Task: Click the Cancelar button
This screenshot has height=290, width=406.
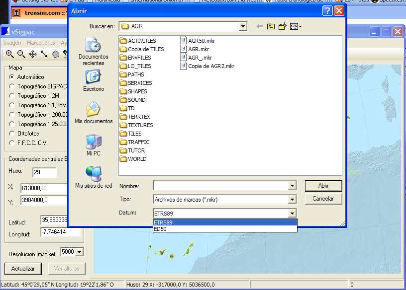Action: [x=323, y=199]
